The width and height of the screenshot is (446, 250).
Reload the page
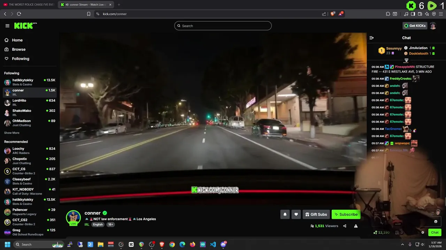(x=19, y=14)
